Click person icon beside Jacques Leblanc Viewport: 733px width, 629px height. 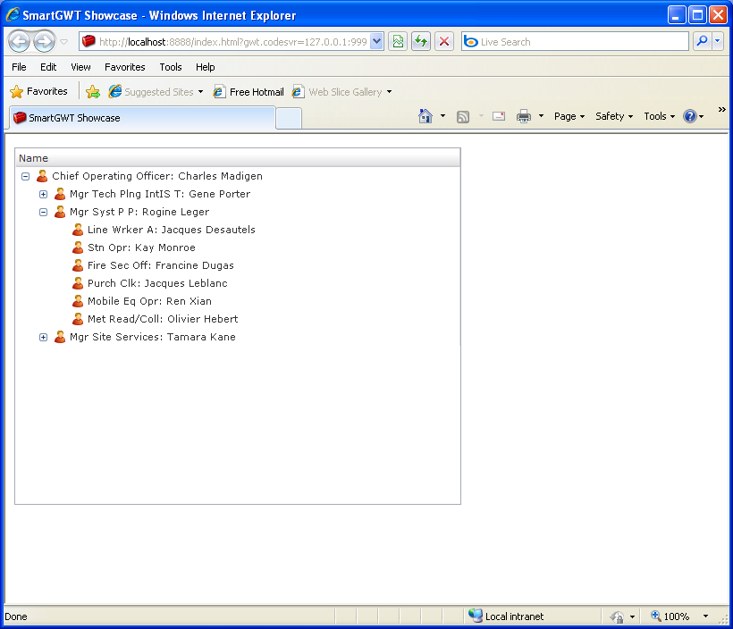[x=78, y=283]
